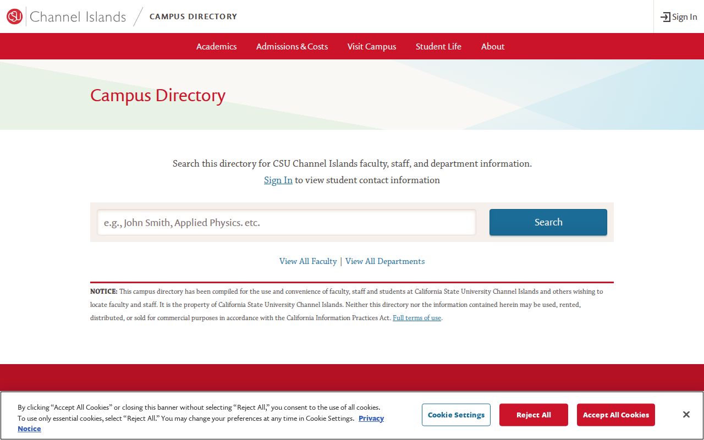The image size is (704, 440).
Task: Open the About menu
Action: (x=493, y=46)
